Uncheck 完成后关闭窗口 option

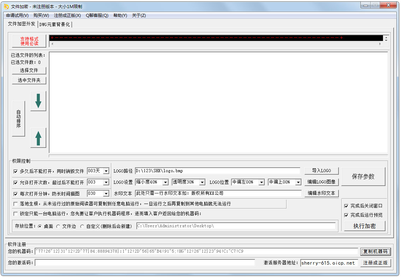click(346, 206)
